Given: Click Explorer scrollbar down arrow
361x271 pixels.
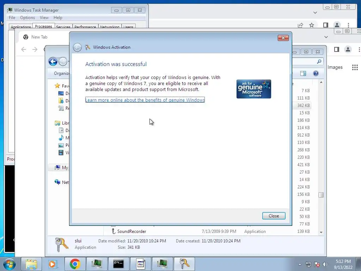Looking at the screenshot, I should coord(321,232).
